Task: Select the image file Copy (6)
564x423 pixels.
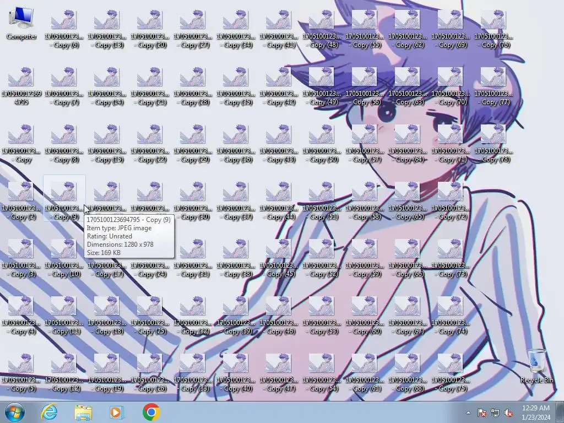Action: 64,29
